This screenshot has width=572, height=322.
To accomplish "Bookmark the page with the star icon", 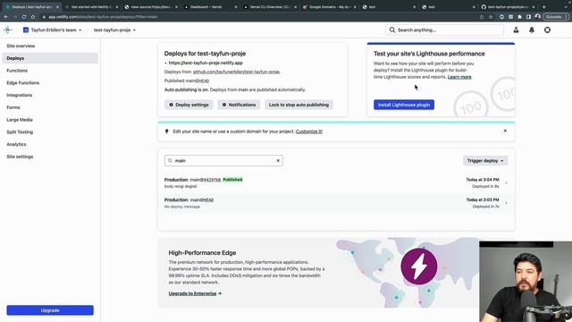I will point(491,17).
